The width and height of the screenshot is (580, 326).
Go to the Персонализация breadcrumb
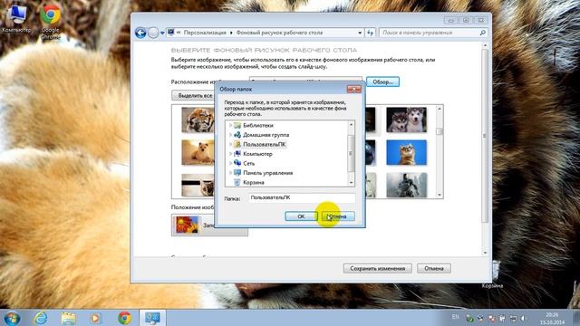[x=205, y=33]
